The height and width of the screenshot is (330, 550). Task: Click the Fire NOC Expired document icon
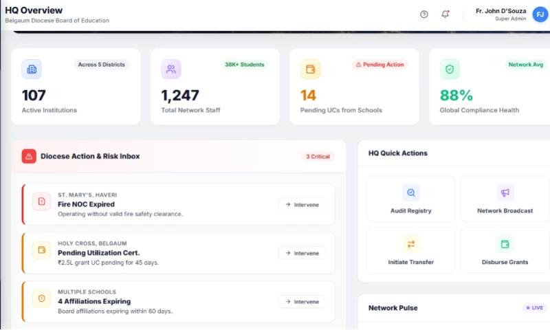tap(41, 201)
